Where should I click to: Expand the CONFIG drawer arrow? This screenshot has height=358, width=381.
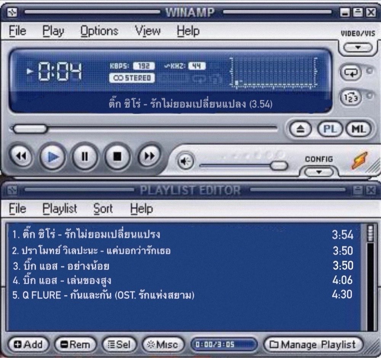tap(319, 172)
